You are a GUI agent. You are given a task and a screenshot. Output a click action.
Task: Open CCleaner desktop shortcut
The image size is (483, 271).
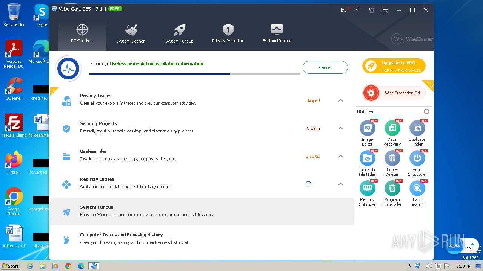click(14, 89)
